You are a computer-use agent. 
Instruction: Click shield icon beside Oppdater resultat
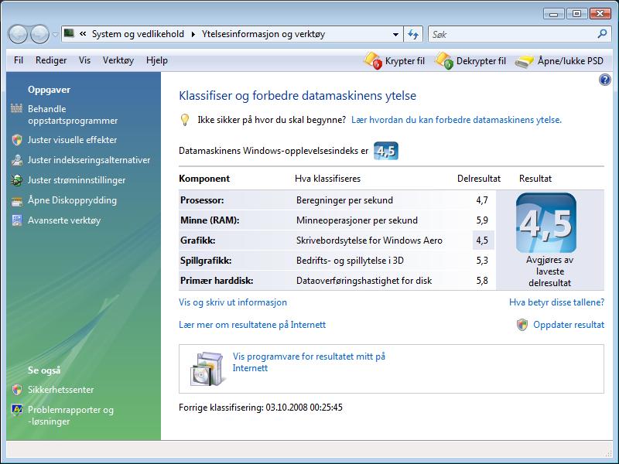coord(522,325)
